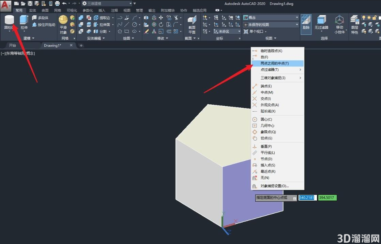The height and width of the screenshot is (244, 381).
Task: Choose 端点(E) snap option
Action: pyautogui.click(x=277, y=86)
